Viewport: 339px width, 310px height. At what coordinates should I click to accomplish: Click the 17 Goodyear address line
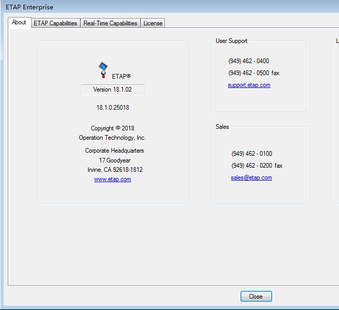[115, 160]
